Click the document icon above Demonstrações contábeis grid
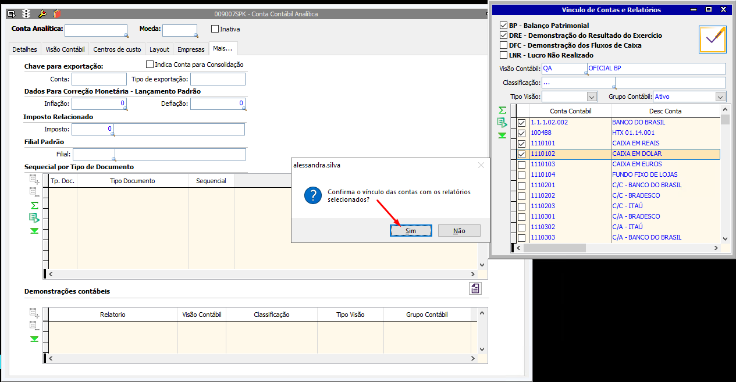The width and height of the screenshot is (736, 382). [x=475, y=288]
